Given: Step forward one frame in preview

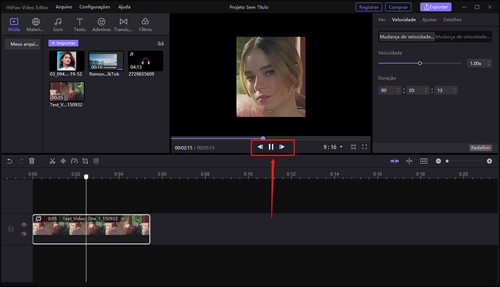Looking at the screenshot, I should click(x=282, y=147).
